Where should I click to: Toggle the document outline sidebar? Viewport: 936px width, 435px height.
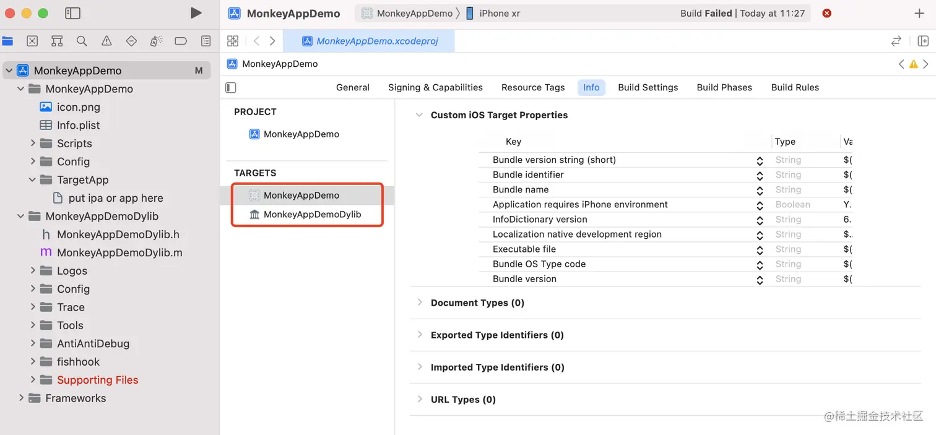click(230, 87)
